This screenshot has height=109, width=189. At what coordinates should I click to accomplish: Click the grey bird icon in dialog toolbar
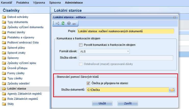tap(74, 23)
